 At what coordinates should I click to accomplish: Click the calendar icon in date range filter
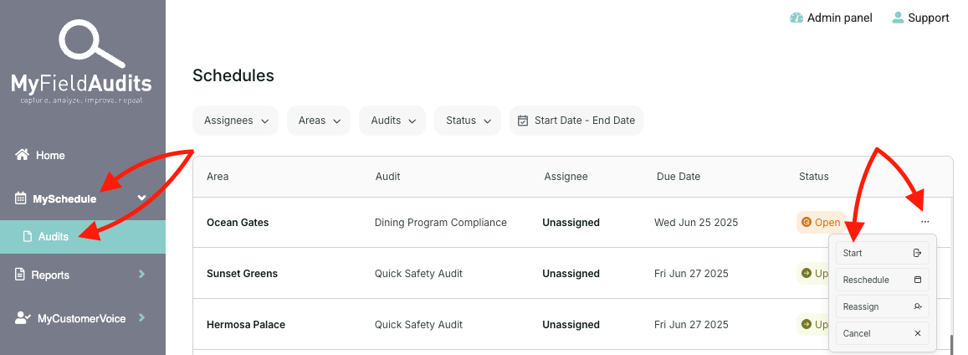(x=523, y=121)
